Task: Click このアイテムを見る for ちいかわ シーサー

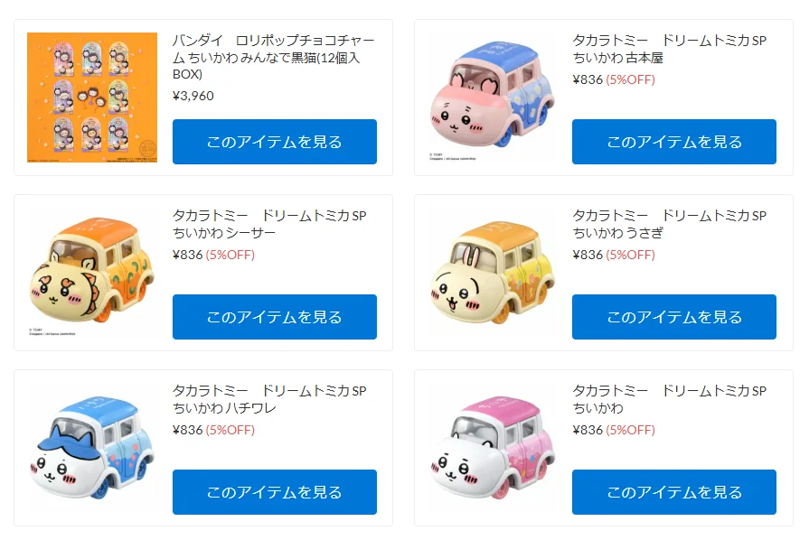Action: click(275, 317)
